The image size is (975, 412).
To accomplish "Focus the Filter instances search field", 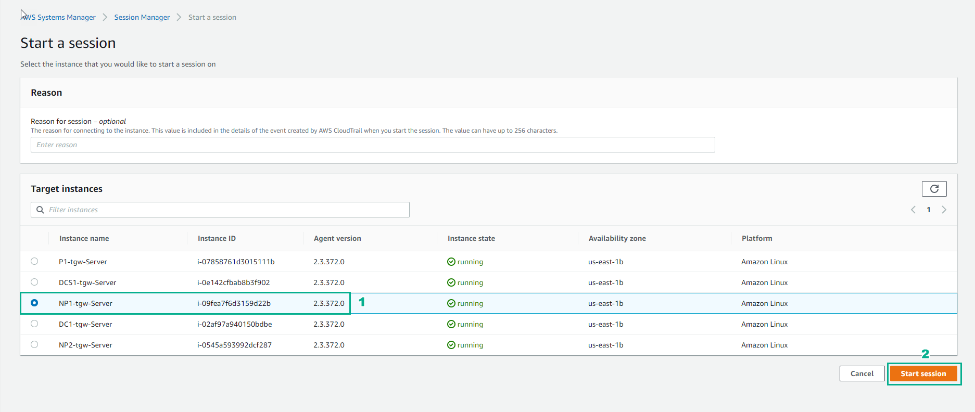I will 220,210.
